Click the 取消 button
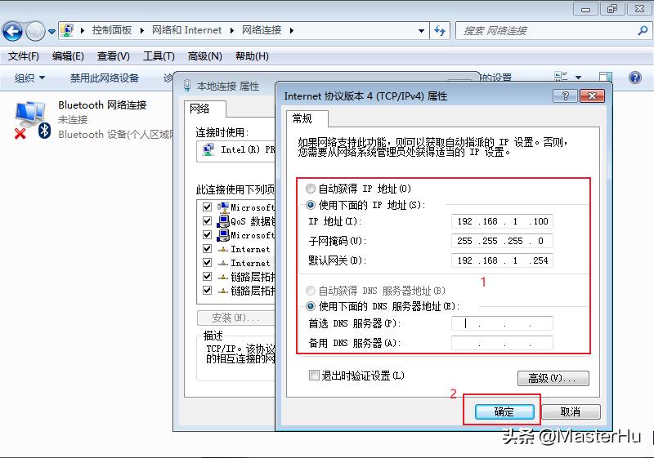654x458 pixels. coord(571,411)
